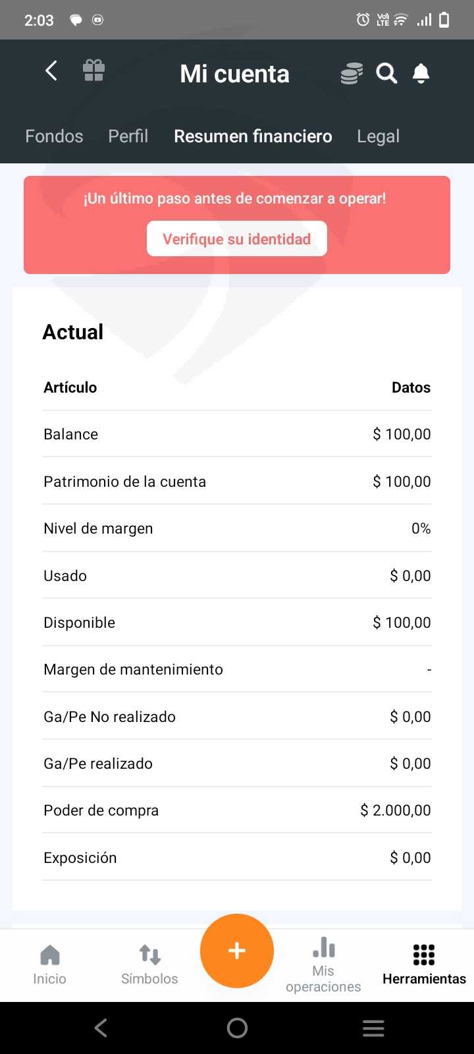Open the Legal tab

point(378,136)
